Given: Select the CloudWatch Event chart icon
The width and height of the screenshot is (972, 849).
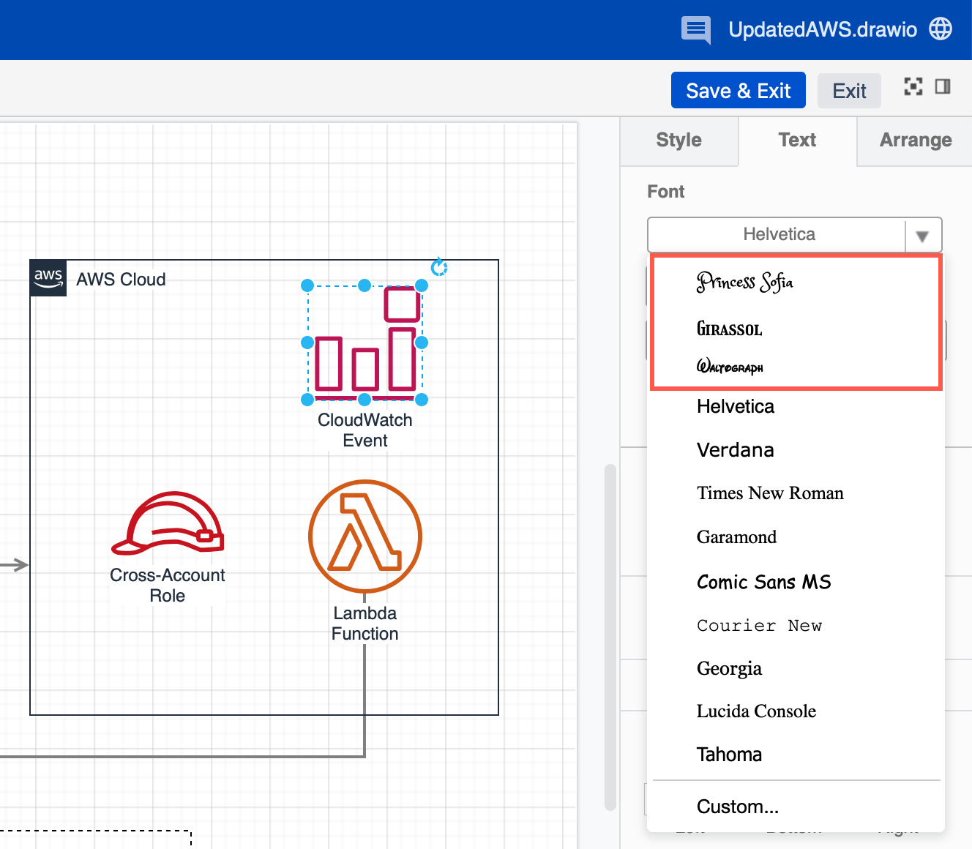Looking at the screenshot, I should (x=364, y=342).
